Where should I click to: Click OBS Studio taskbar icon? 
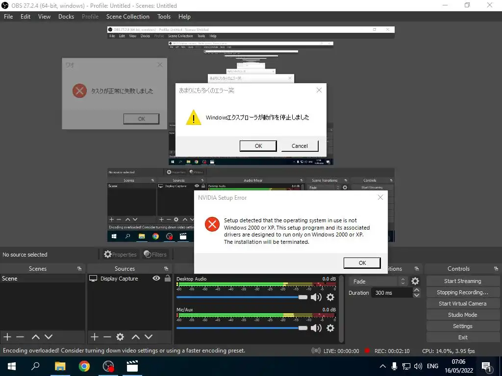pos(108,366)
